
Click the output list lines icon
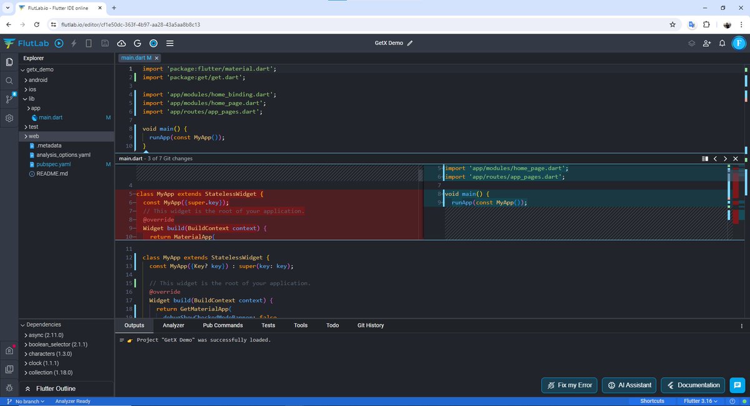coord(122,340)
